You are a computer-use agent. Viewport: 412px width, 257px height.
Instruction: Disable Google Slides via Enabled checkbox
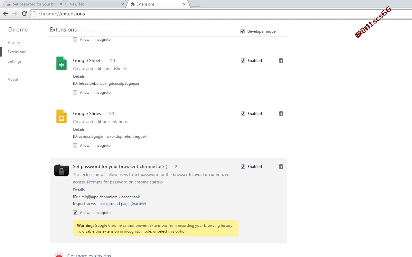pyautogui.click(x=243, y=113)
